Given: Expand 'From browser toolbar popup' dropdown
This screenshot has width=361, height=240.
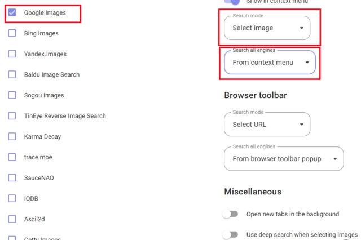Looking at the screenshot, I should pos(284,159).
